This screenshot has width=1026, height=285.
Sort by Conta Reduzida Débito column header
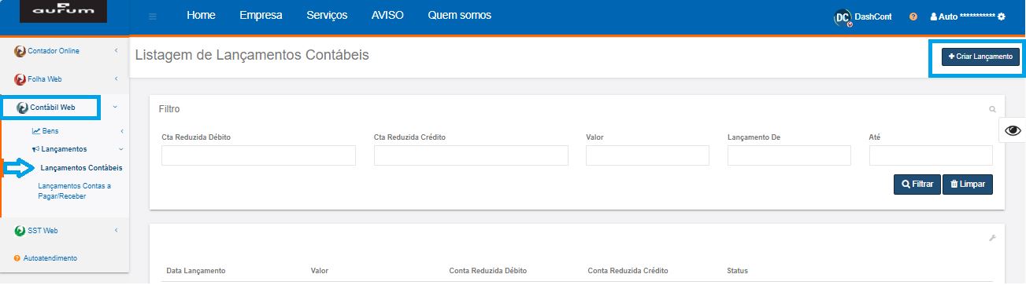487,271
